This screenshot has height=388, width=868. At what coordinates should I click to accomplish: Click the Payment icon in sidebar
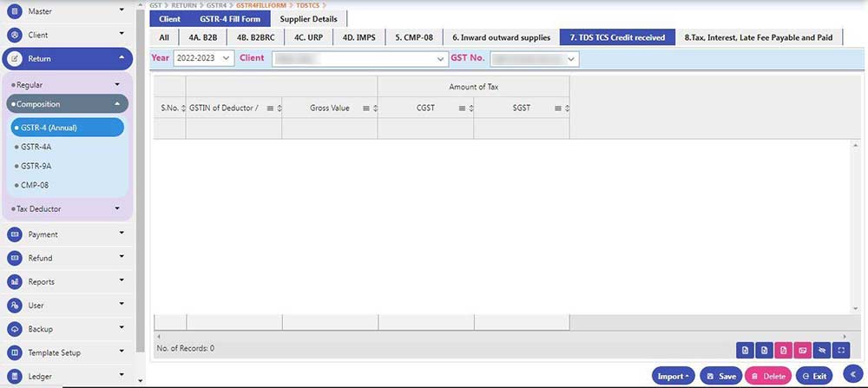click(14, 234)
